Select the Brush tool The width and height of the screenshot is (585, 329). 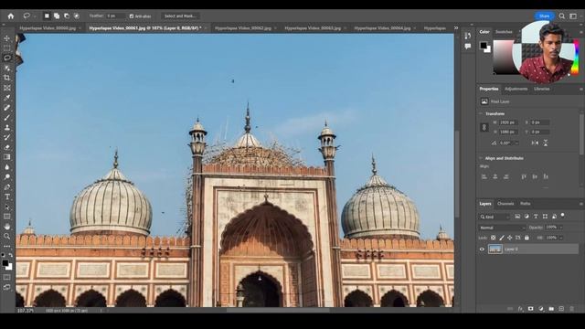[x=7, y=118]
